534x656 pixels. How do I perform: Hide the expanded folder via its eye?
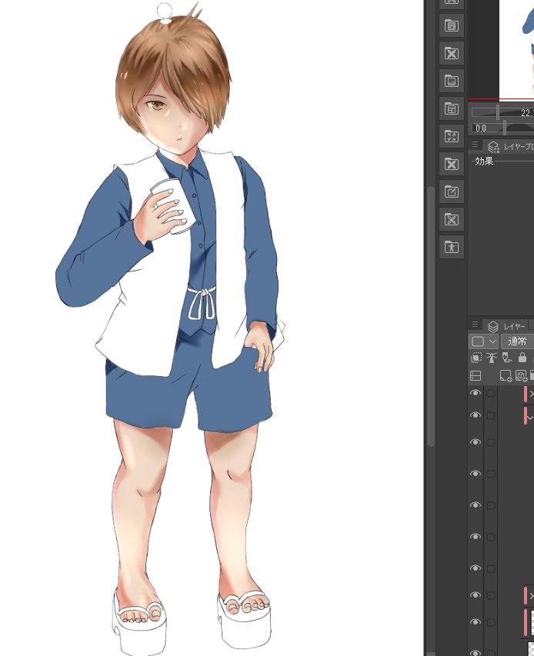476,415
